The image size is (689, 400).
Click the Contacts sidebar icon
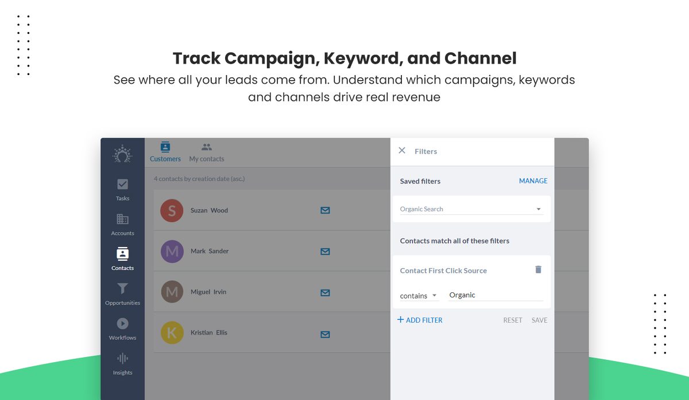pos(122,253)
